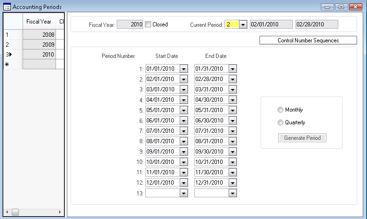Image resolution: width=367 pixels, height=219 pixels.
Task: Click the right scroll arrow in grid
Action: point(60,212)
